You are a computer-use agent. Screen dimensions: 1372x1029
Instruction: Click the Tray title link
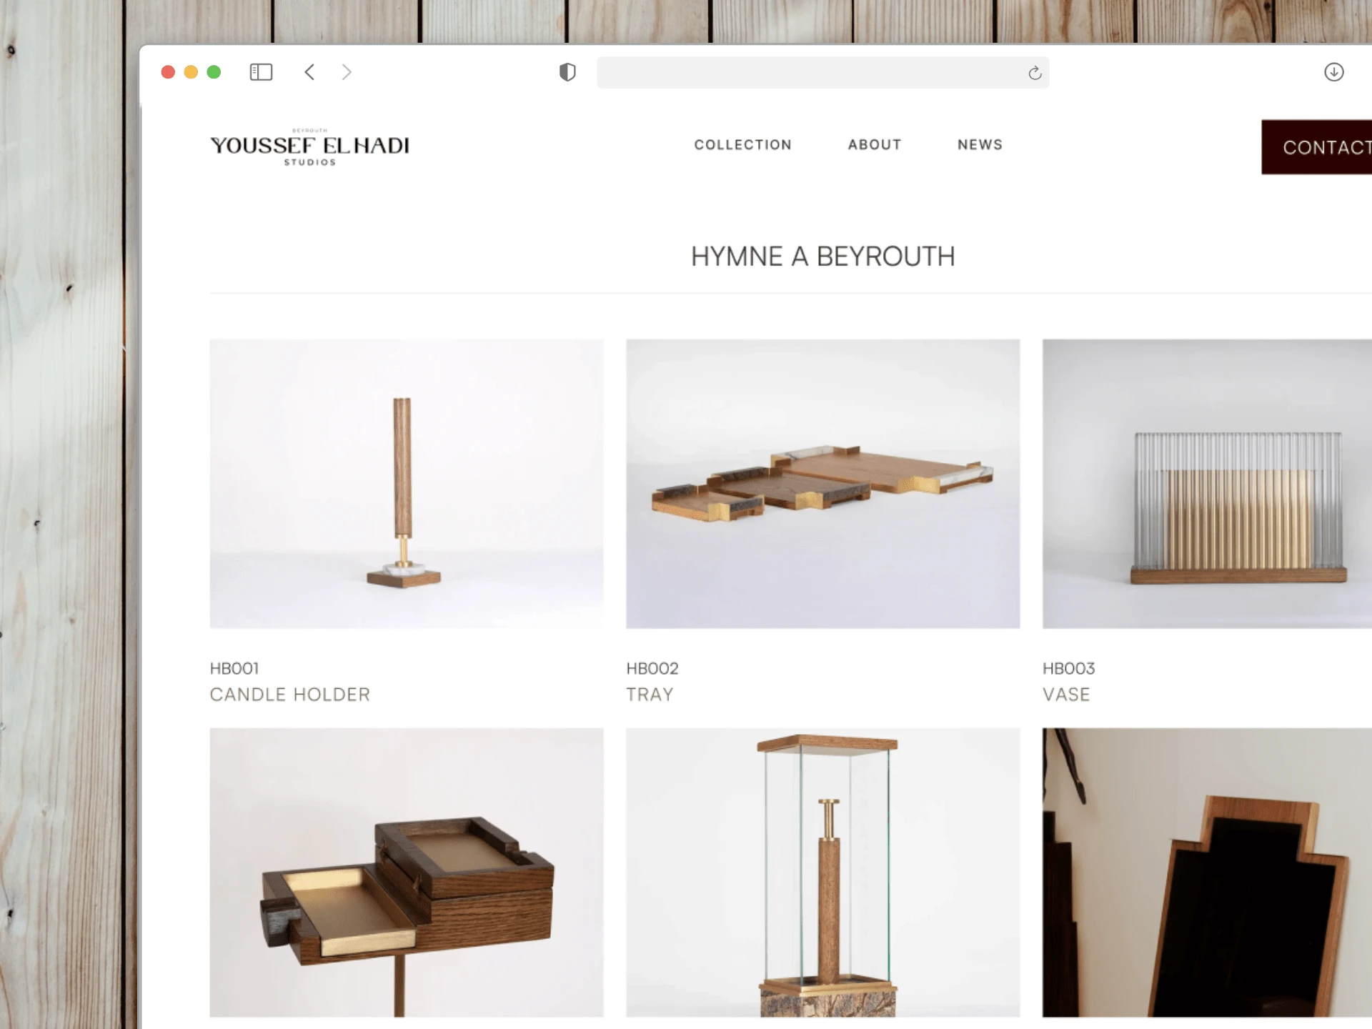[650, 695]
